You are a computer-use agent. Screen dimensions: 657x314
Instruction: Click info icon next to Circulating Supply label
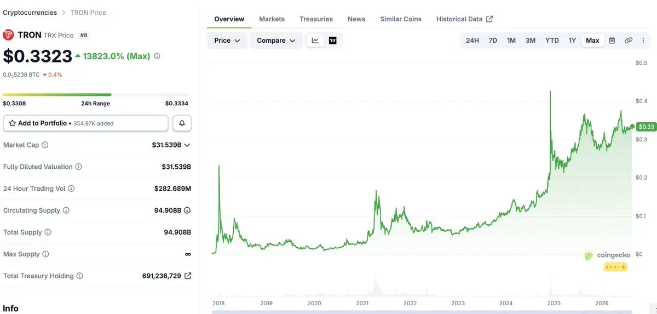[x=66, y=210]
